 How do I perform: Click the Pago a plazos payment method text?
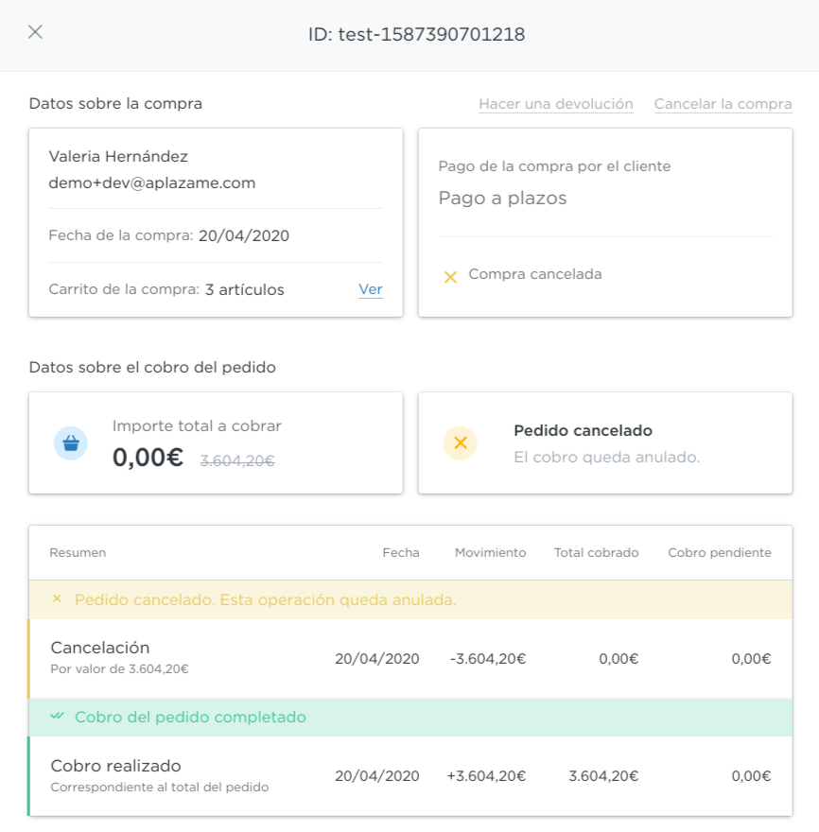pyautogui.click(x=502, y=199)
